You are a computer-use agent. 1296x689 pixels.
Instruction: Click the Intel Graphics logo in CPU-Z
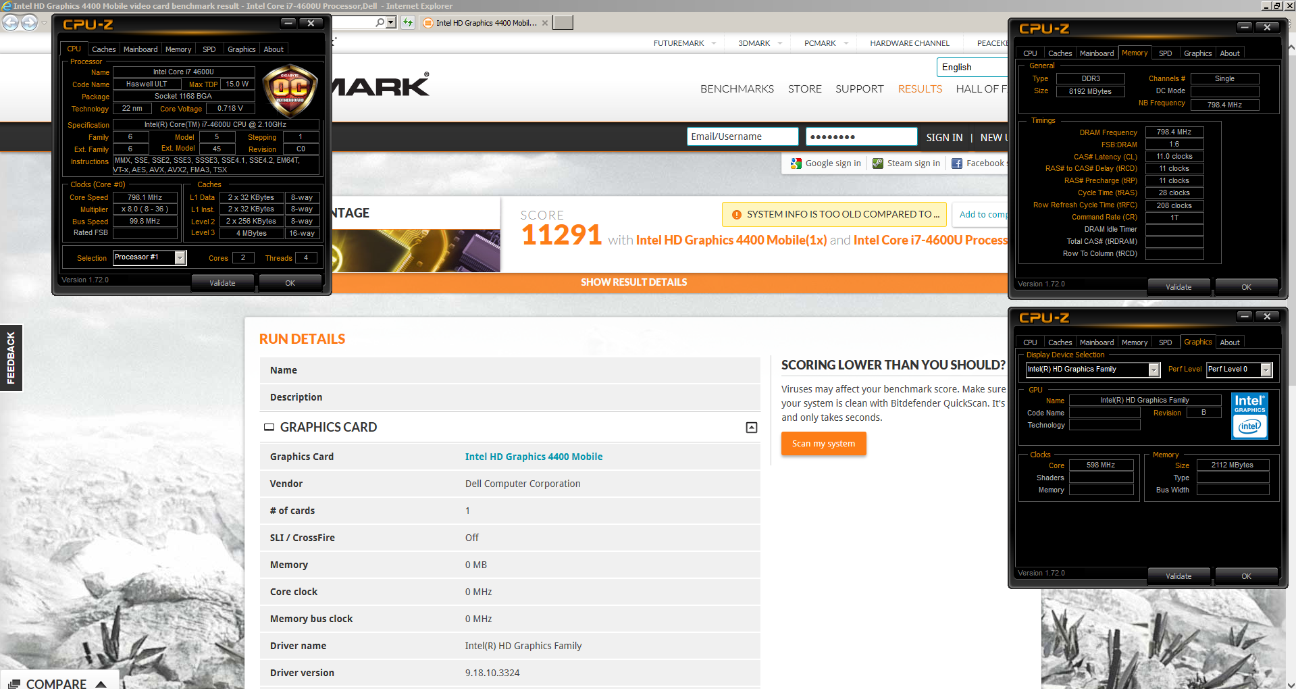coord(1249,416)
